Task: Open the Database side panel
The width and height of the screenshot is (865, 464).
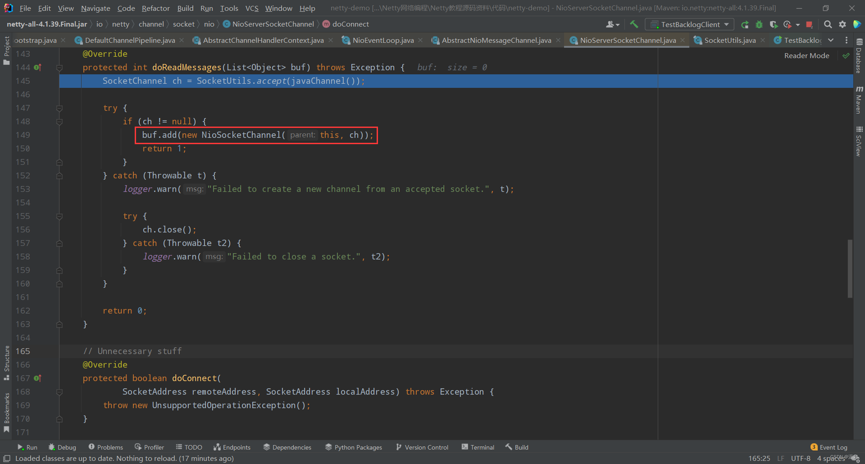Action: click(x=859, y=56)
